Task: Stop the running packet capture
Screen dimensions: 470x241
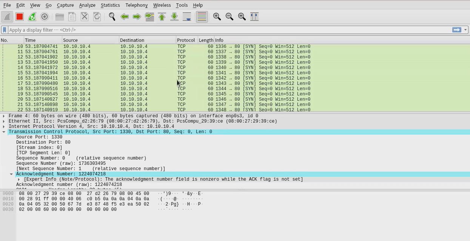Action: click(x=20, y=17)
